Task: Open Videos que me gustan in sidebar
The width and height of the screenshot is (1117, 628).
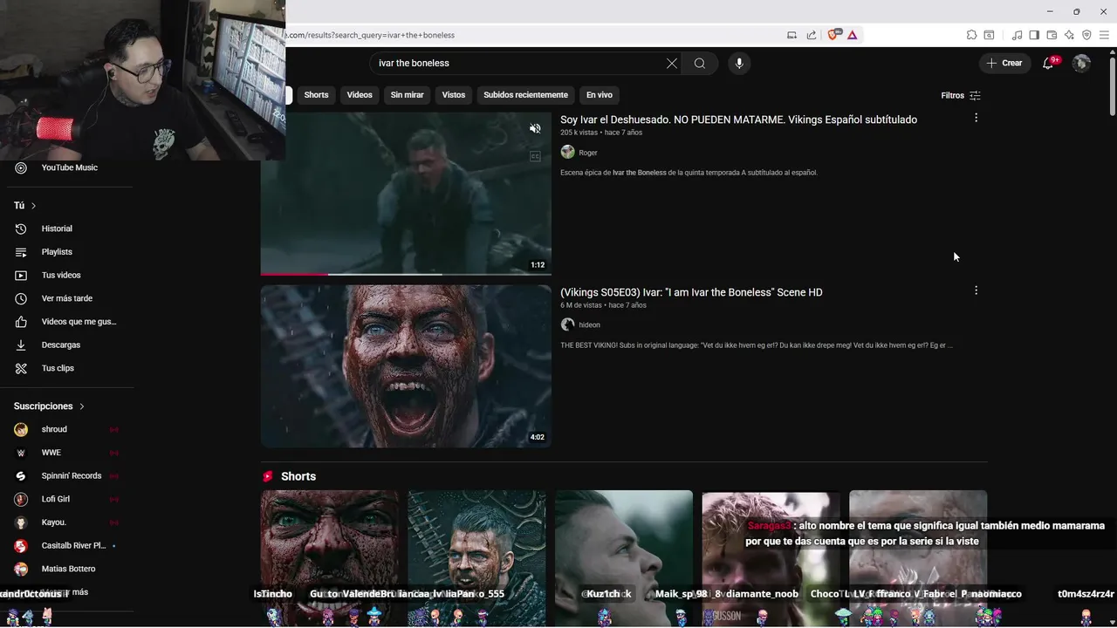Action: [x=79, y=322]
